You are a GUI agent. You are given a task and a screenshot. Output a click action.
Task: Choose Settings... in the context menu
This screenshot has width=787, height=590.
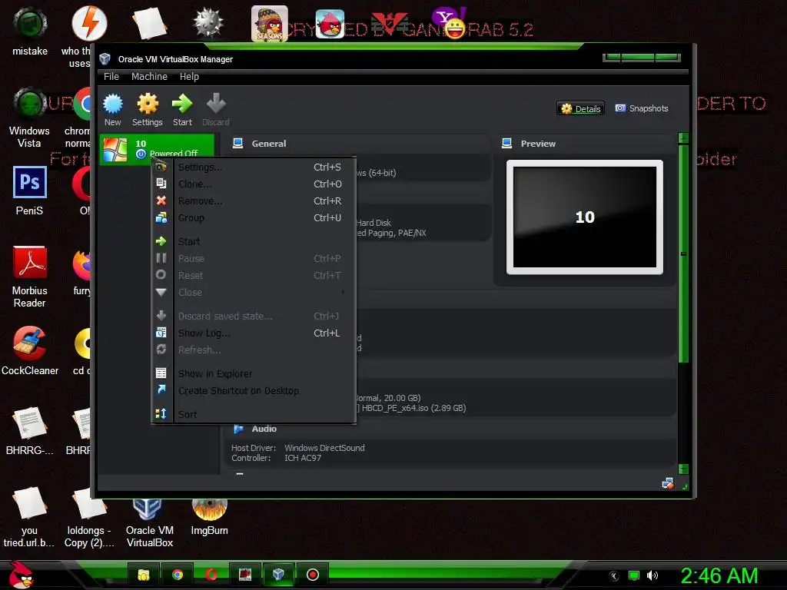pyautogui.click(x=254, y=167)
